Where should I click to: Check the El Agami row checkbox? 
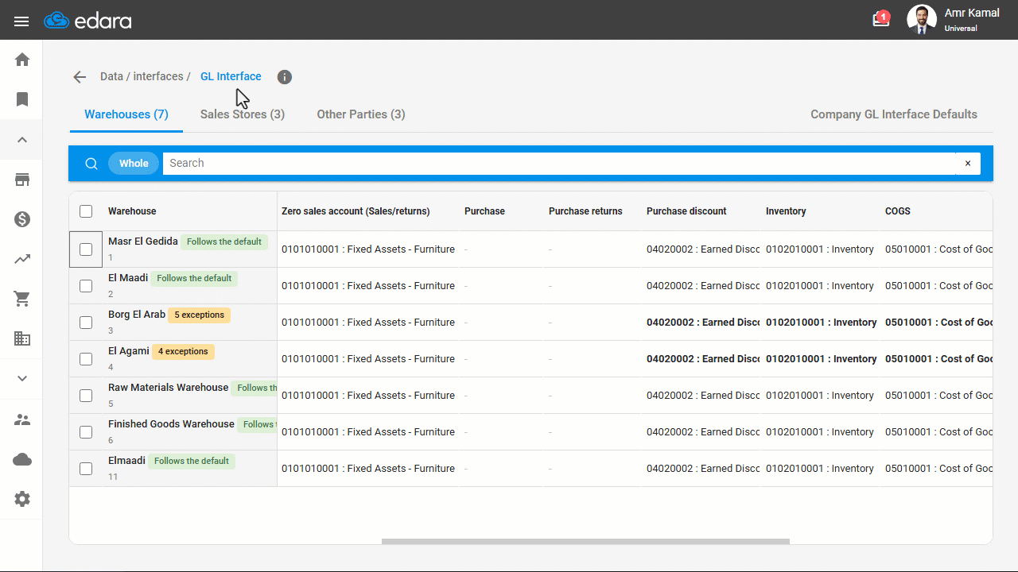86,359
